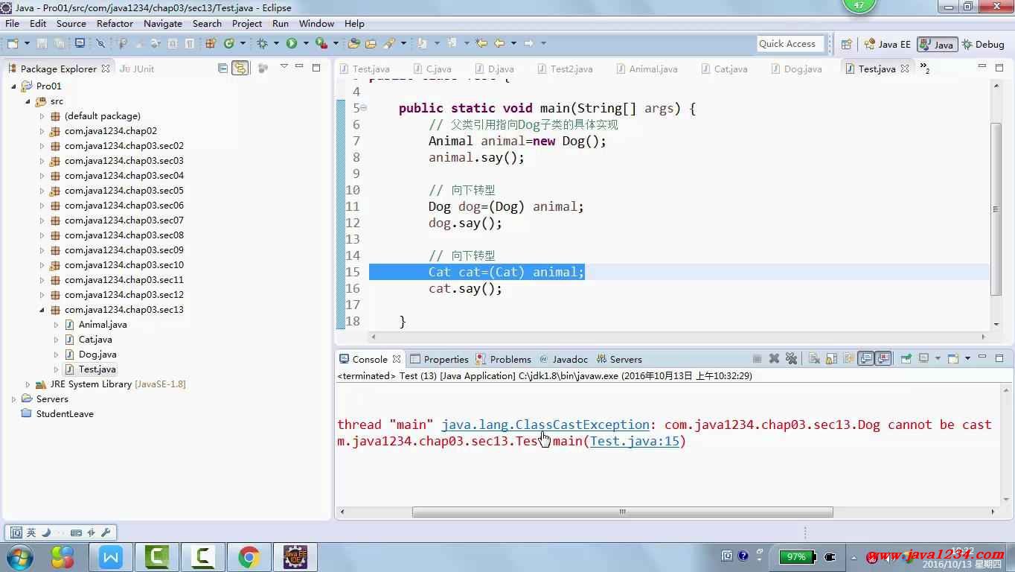1015x572 pixels.
Task: Switch to the JUnit view tab
Action: coord(137,69)
